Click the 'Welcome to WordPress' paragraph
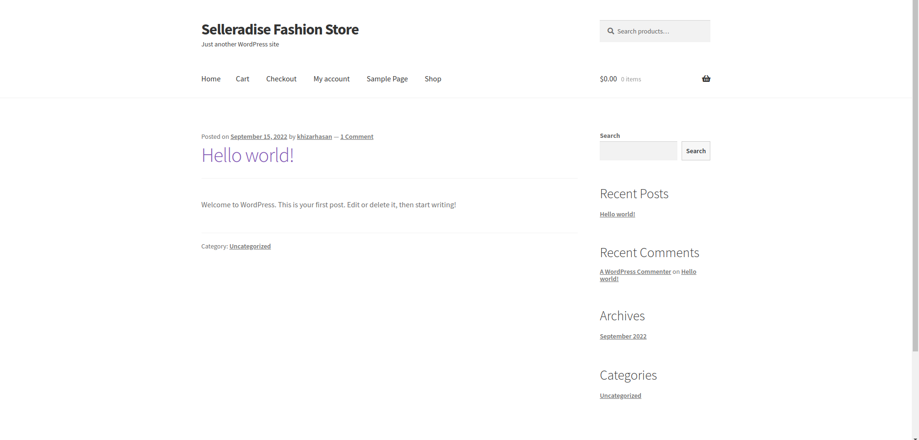The height and width of the screenshot is (440, 919). click(x=328, y=205)
